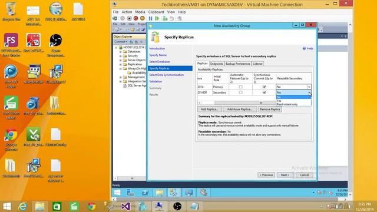Click the Remove Replica button
Screen dimensions: 377x212
tap(270, 109)
